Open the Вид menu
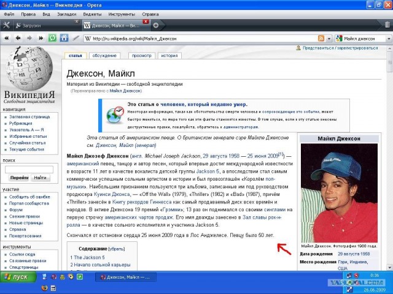Screen dimensions: 393x294 (46, 14)
